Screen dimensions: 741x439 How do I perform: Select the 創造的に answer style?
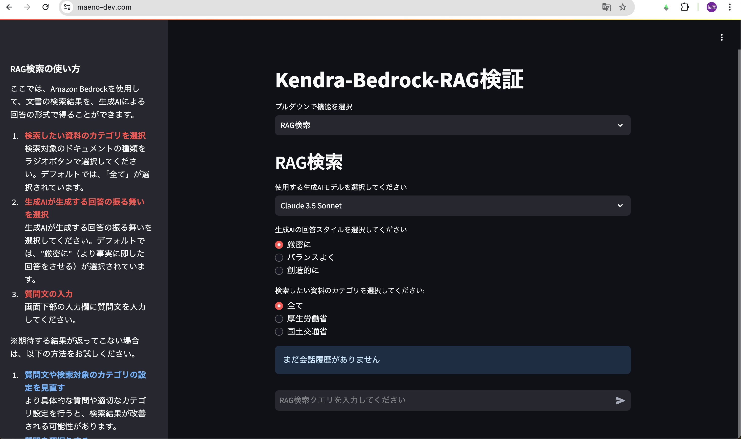(279, 271)
